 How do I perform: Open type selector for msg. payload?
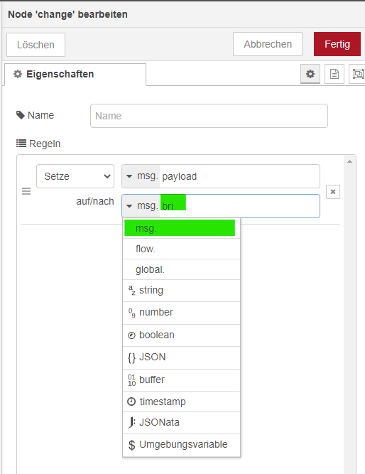141,176
